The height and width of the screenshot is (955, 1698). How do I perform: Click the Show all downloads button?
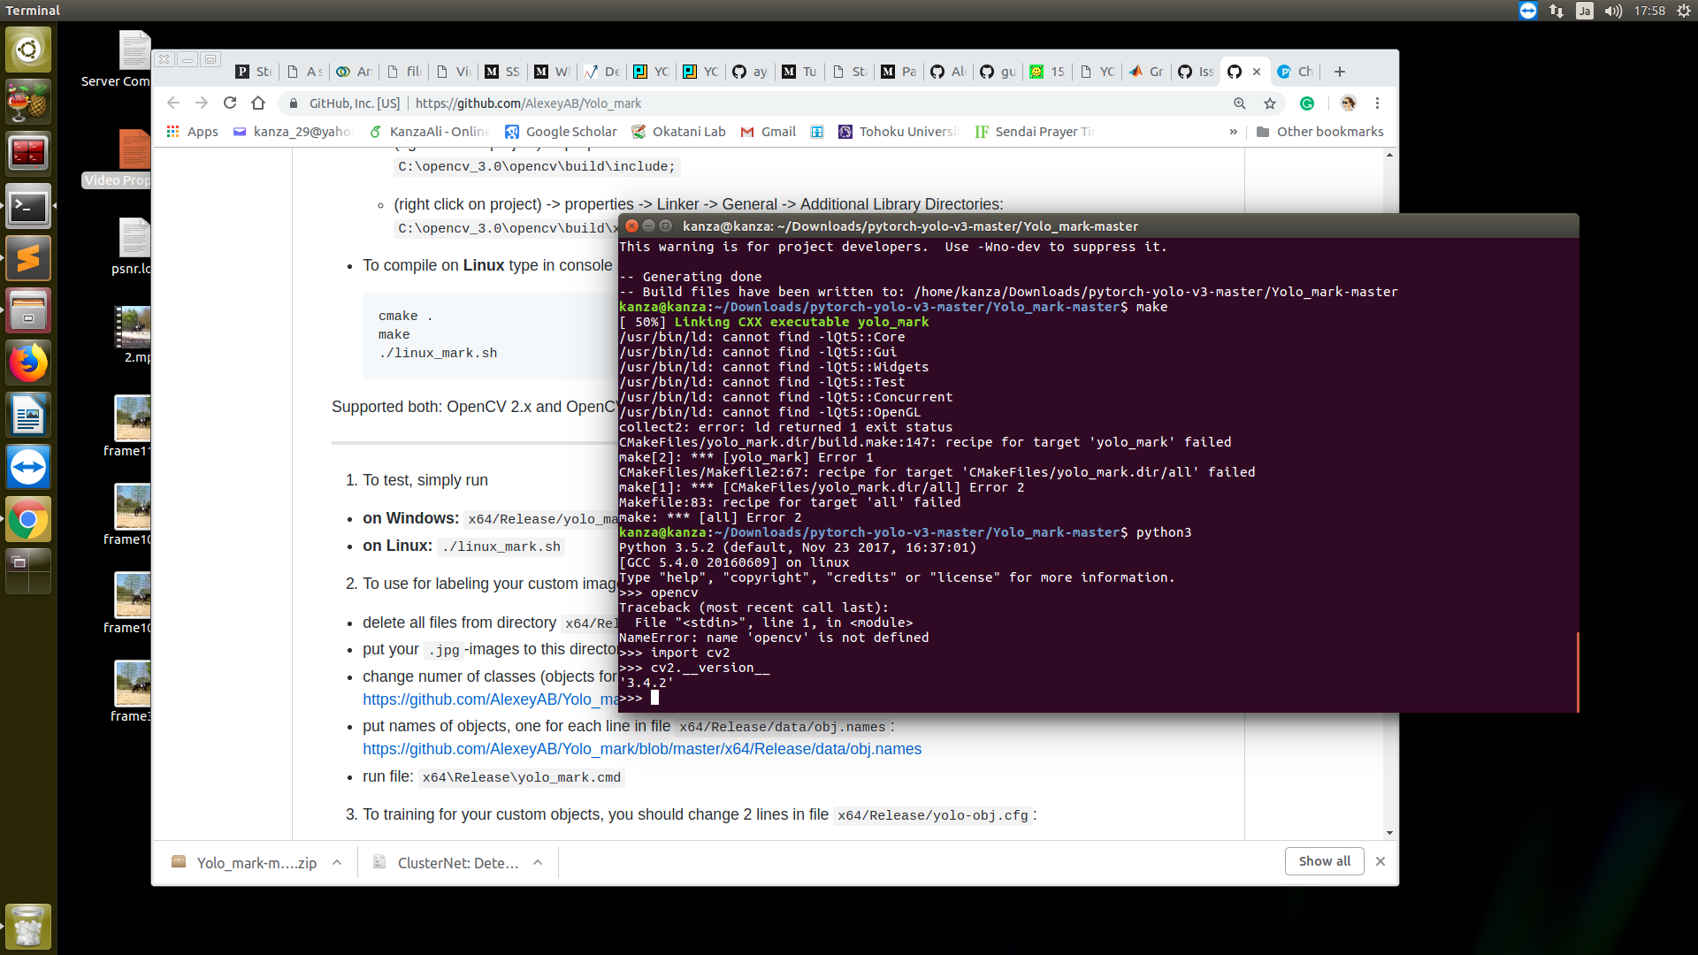pyautogui.click(x=1324, y=860)
